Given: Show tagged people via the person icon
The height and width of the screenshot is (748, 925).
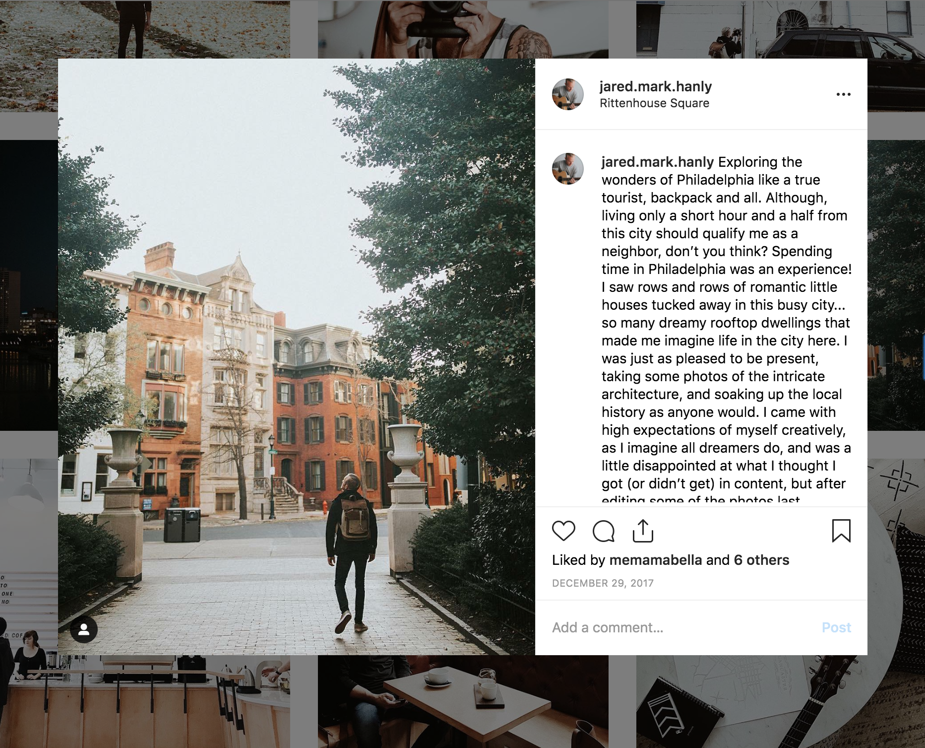Looking at the screenshot, I should (84, 629).
